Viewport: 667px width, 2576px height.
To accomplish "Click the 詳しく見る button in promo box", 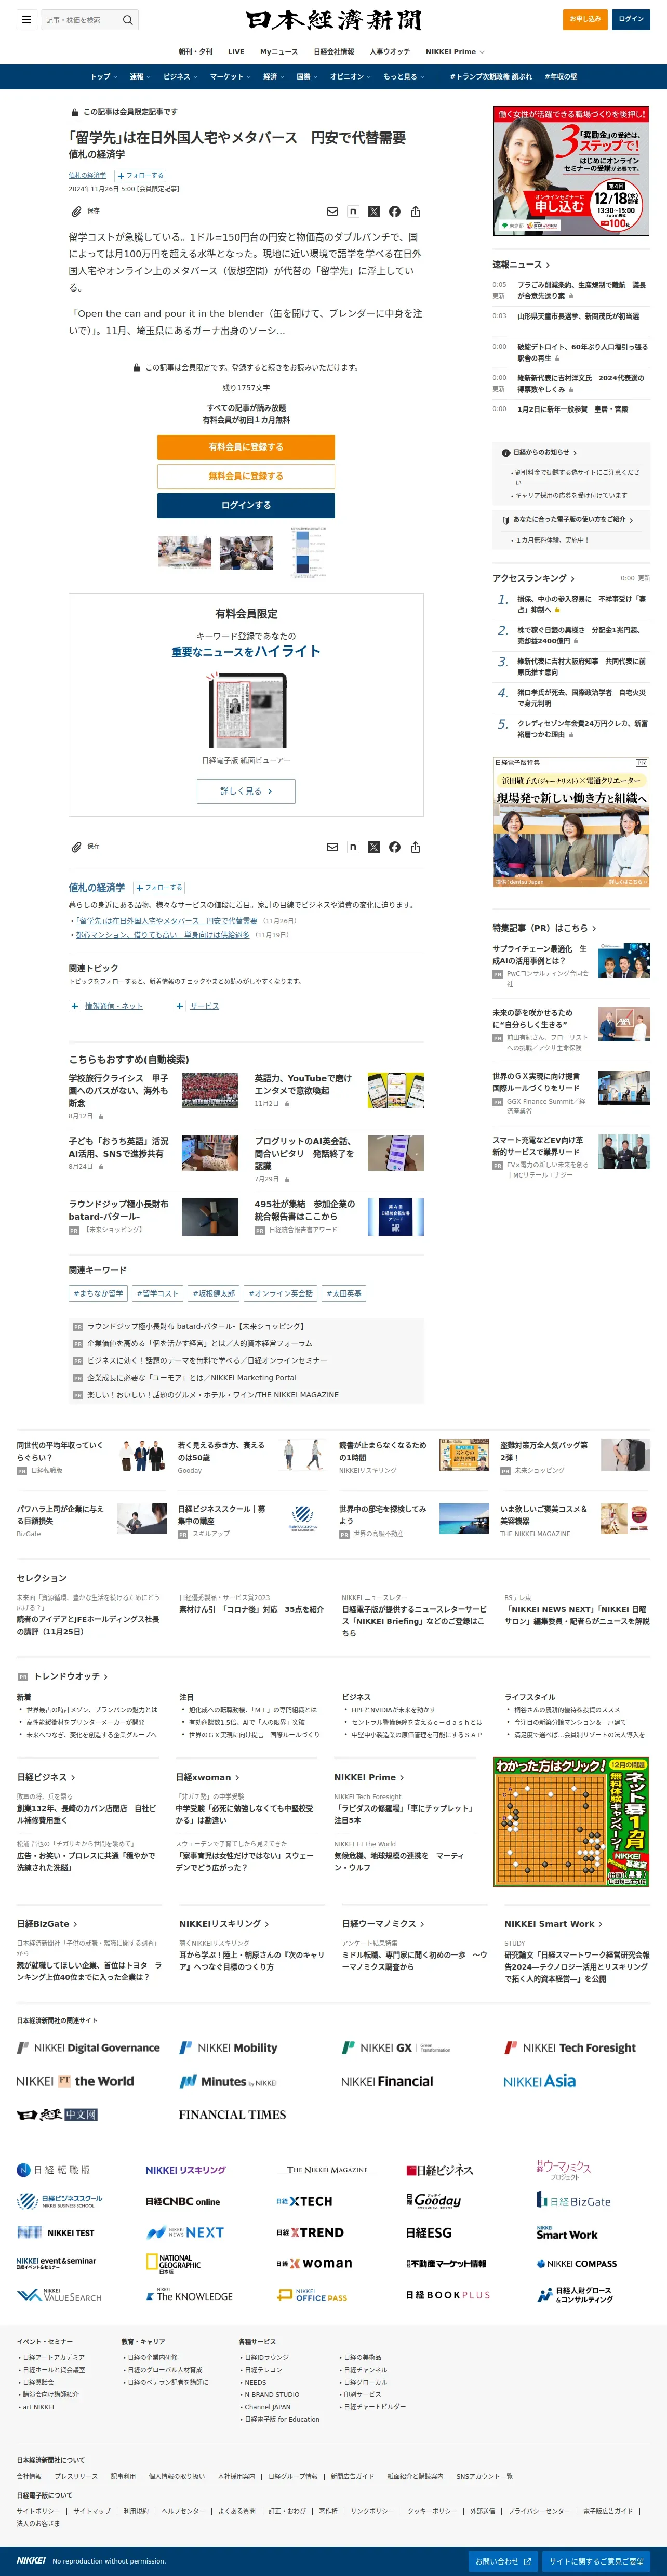I will pos(246,791).
